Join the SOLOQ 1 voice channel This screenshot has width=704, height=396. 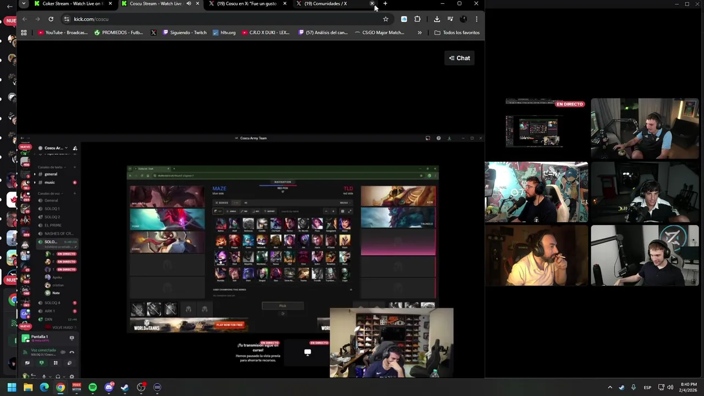coord(52,209)
